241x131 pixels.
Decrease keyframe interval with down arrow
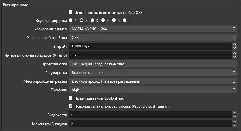235,57
